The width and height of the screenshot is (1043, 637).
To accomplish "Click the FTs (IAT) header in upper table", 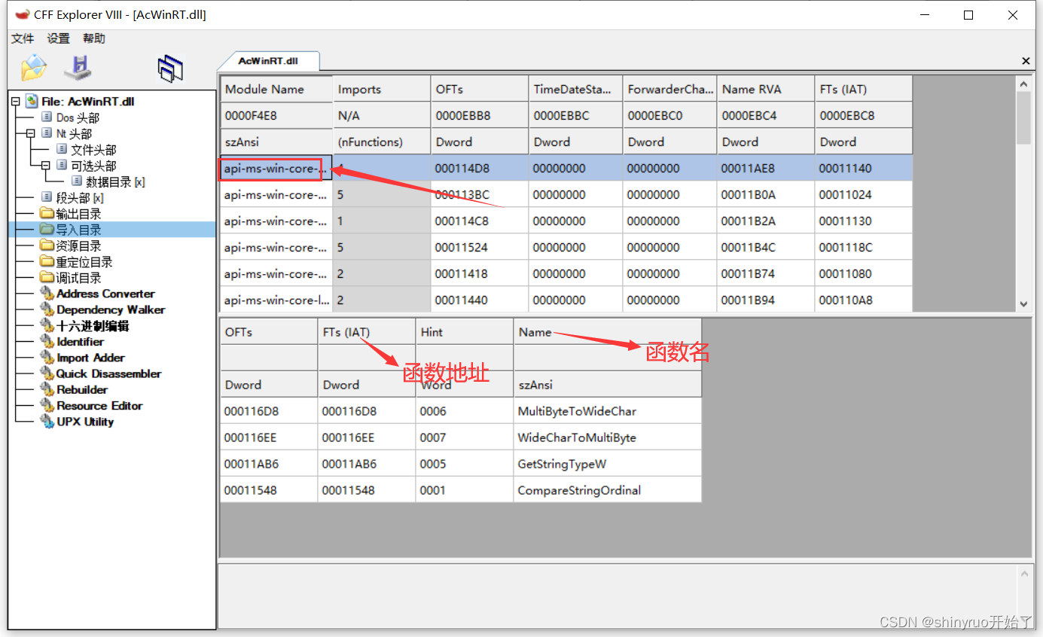I will click(x=864, y=89).
